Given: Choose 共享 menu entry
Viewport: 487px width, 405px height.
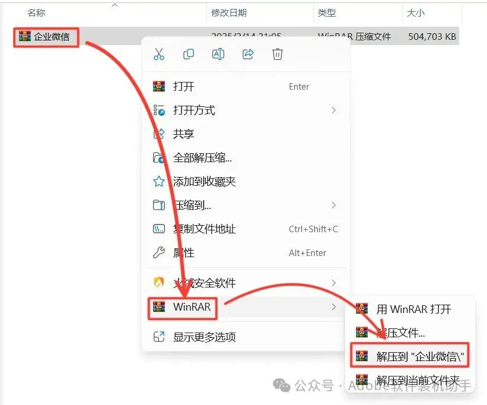Looking at the screenshot, I should [x=246, y=134].
